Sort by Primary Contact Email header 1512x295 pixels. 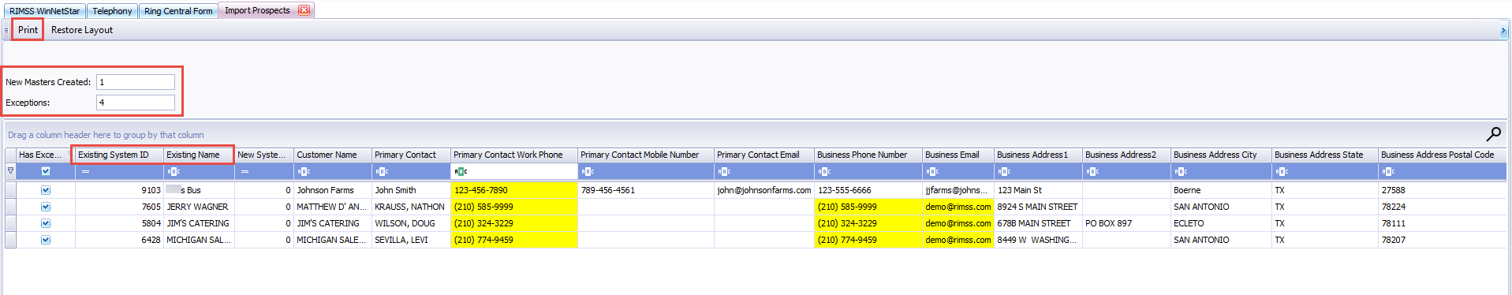coord(763,155)
